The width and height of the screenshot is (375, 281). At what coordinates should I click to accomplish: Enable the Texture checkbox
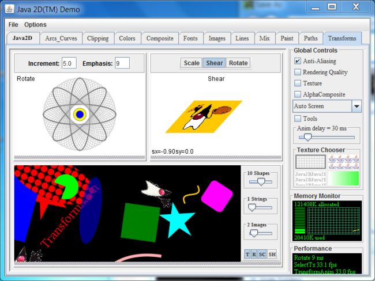[x=298, y=83]
